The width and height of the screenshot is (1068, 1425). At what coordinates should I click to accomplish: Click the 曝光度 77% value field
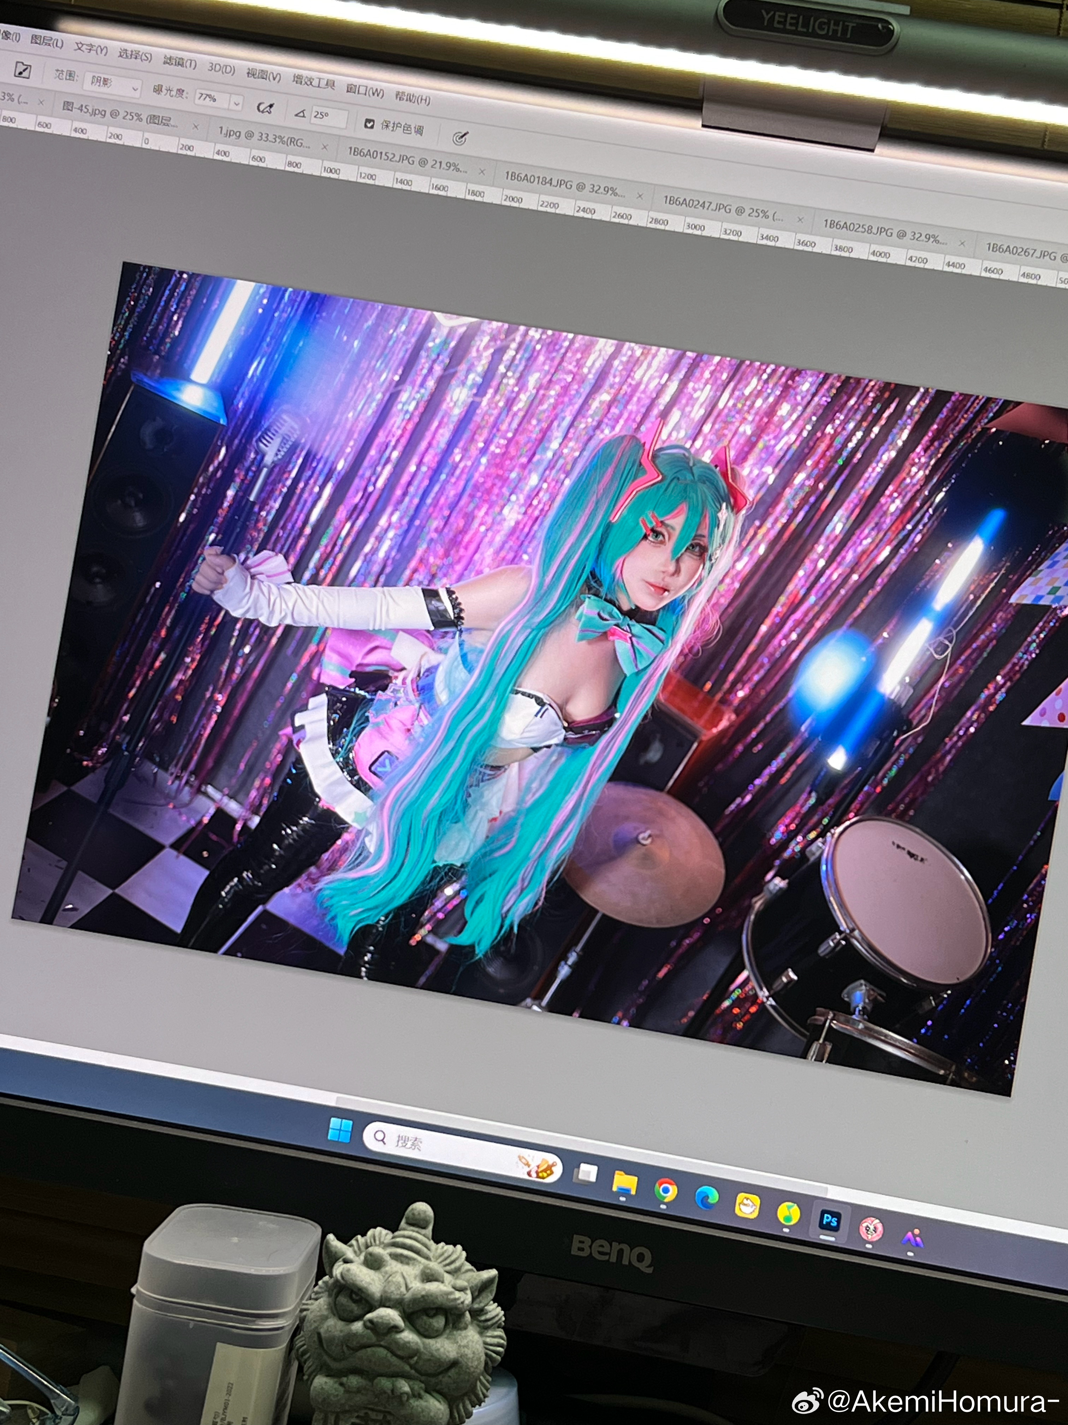(212, 99)
